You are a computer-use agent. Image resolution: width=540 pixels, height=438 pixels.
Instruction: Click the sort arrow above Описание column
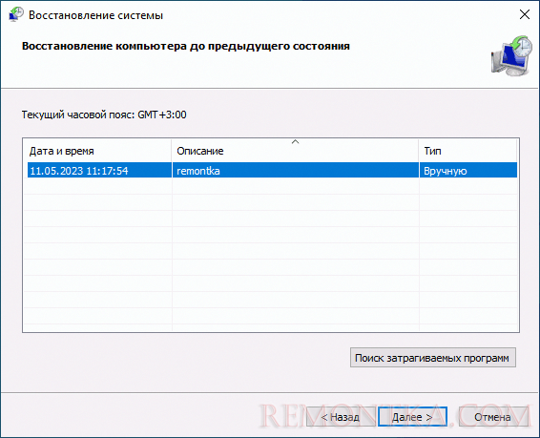(295, 142)
